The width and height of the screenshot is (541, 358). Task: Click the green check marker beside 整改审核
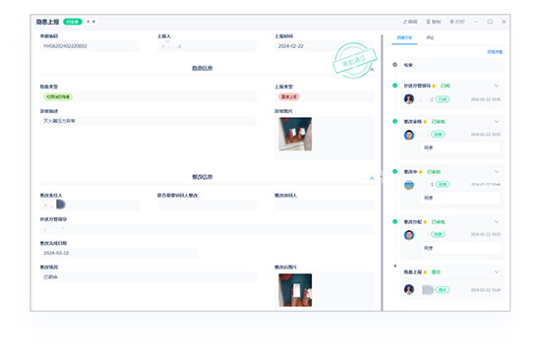pos(395,121)
